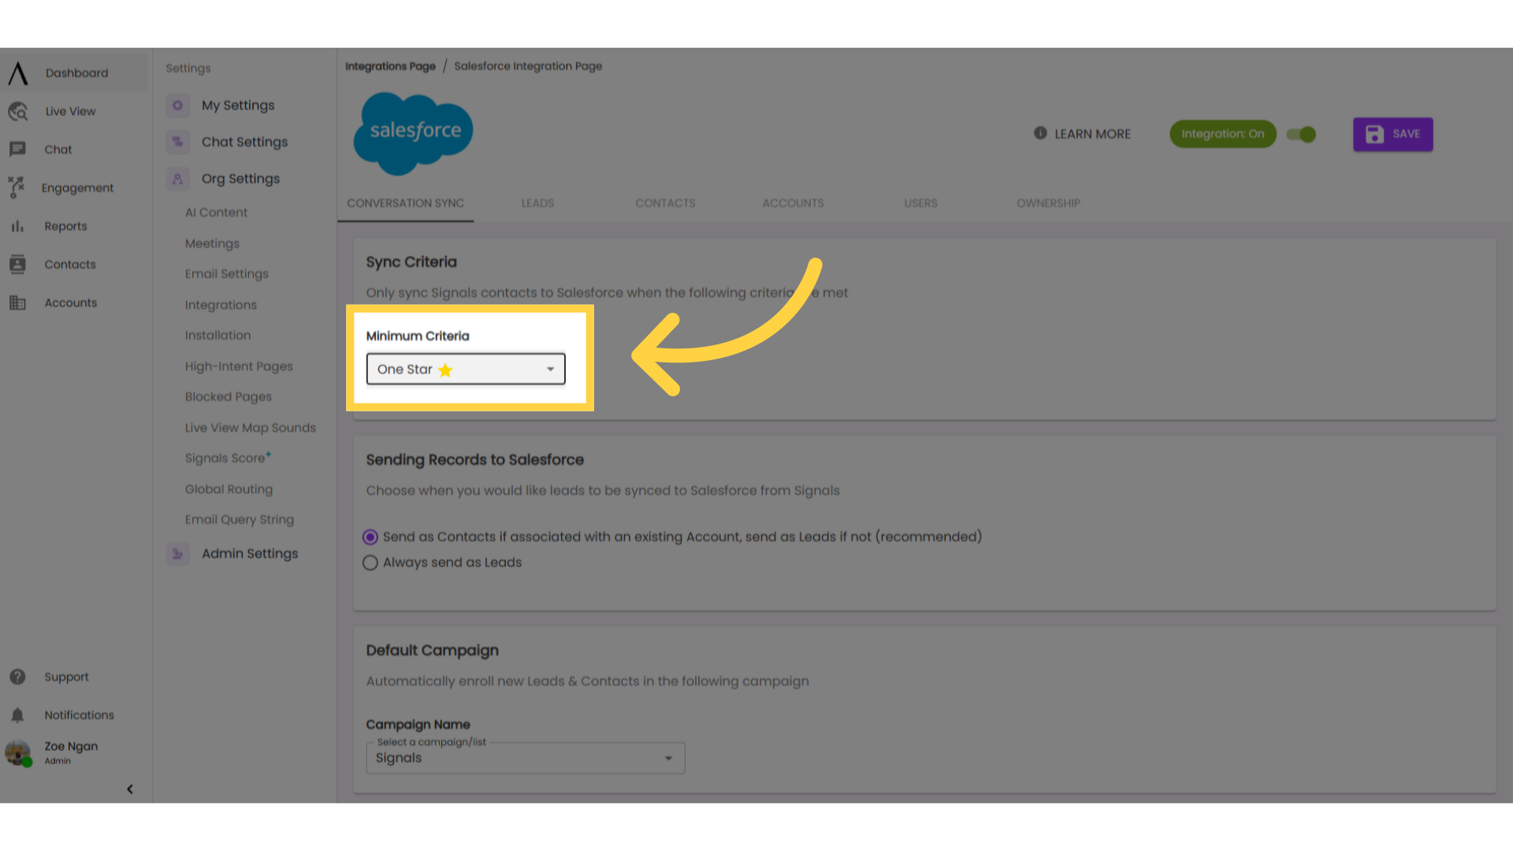
Task: Open Email Query String settings
Action: [x=239, y=520]
